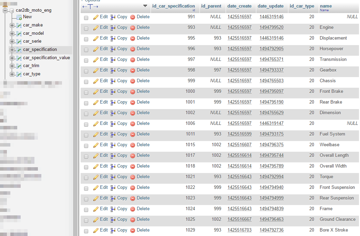This screenshot has height=236, width=360.
Task: Click the red Delete icon for Overall Width row
Action: click(x=133, y=167)
